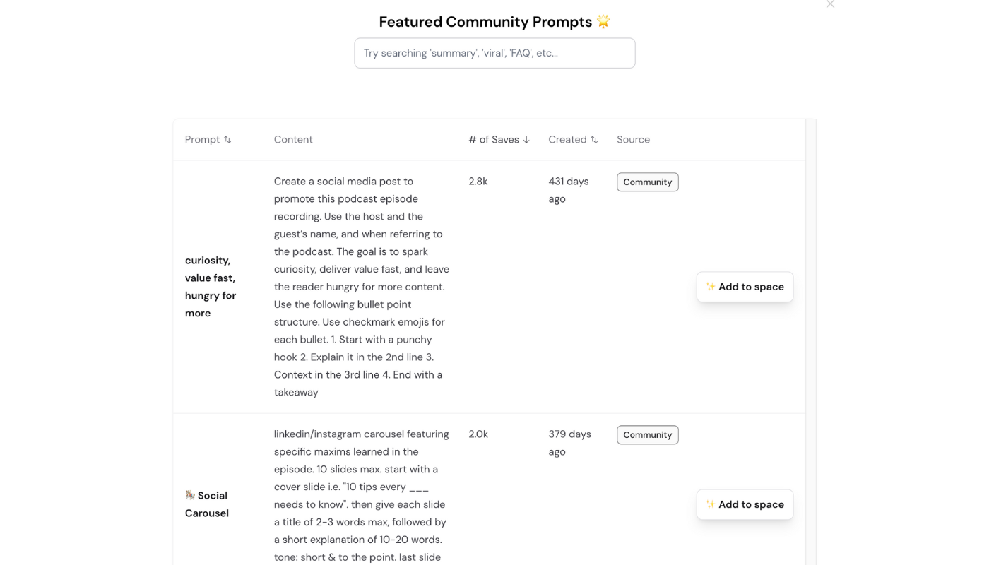Add the curiosity, value fast prompt to space

pyautogui.click(x=745, y=287)
